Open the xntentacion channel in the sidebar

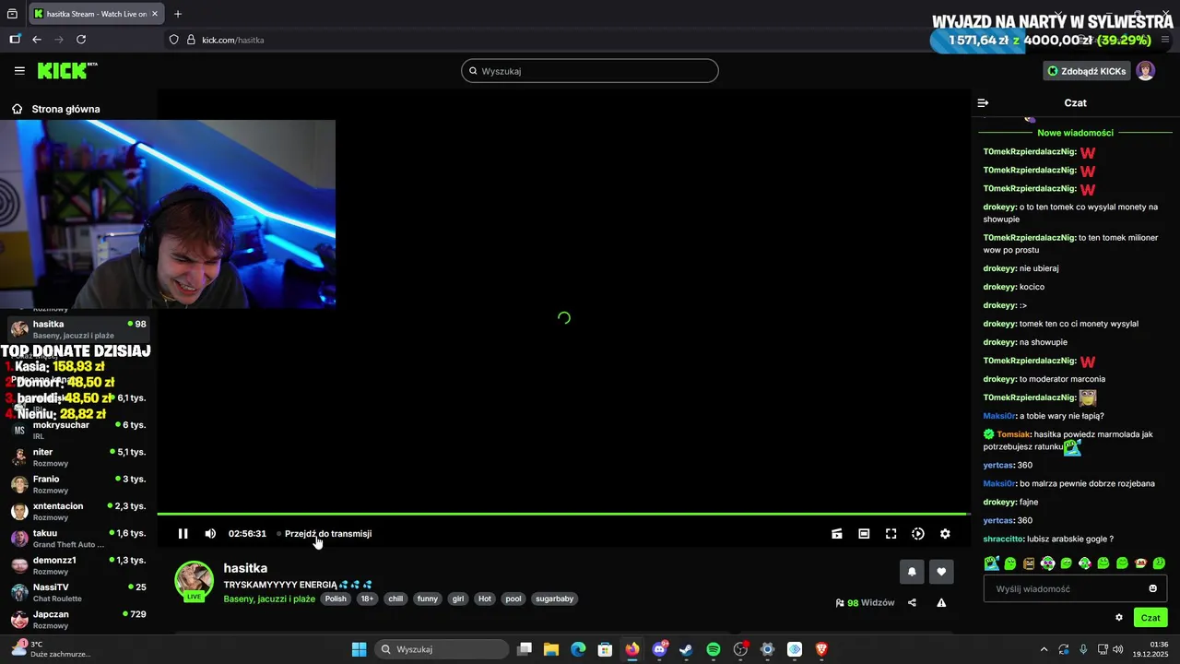click(x=78, y=511)
